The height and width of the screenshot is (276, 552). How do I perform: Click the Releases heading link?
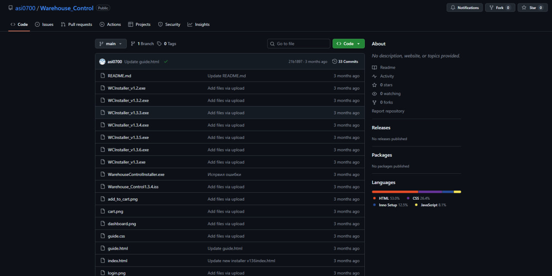[x=381, y=128]
